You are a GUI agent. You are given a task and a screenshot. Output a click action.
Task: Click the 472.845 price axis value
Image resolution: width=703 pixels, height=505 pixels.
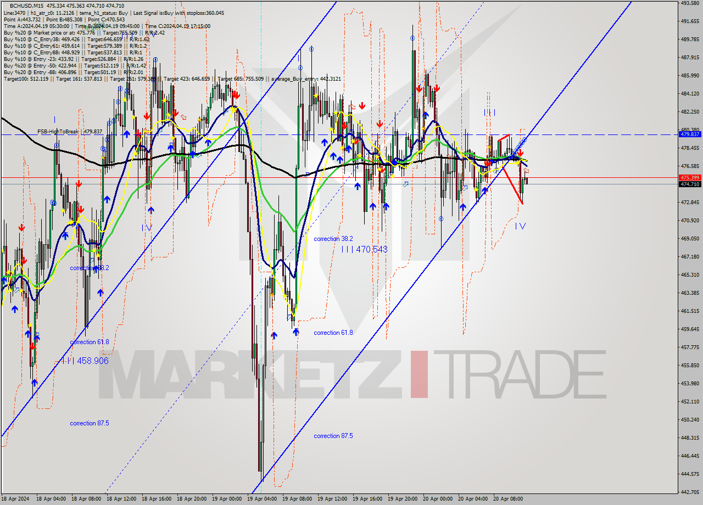[690, 203]
